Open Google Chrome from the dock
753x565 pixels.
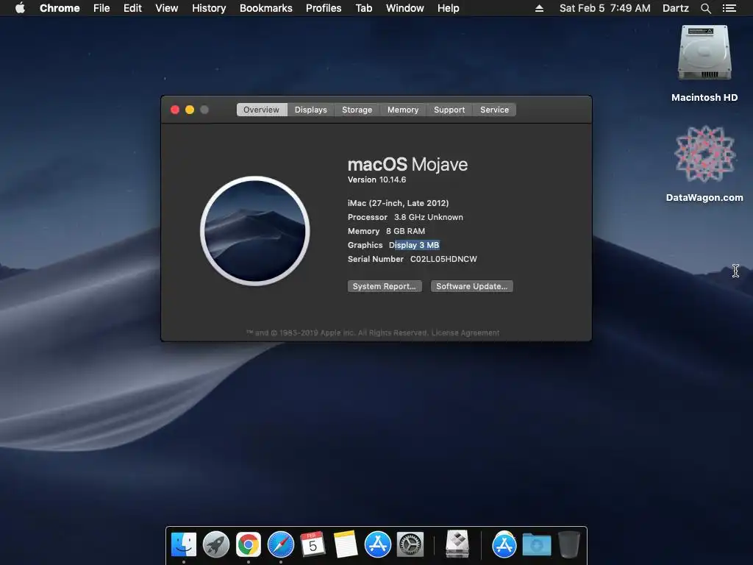pos(249,545)
